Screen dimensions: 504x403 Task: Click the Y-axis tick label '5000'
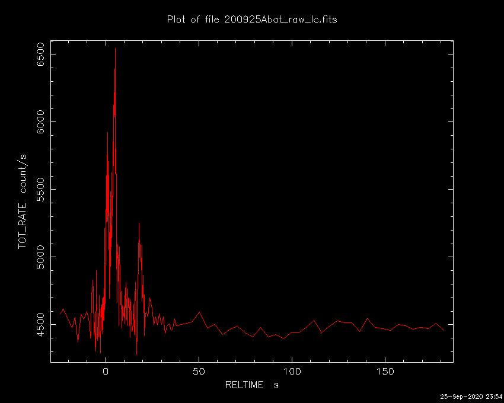[40, 257]
